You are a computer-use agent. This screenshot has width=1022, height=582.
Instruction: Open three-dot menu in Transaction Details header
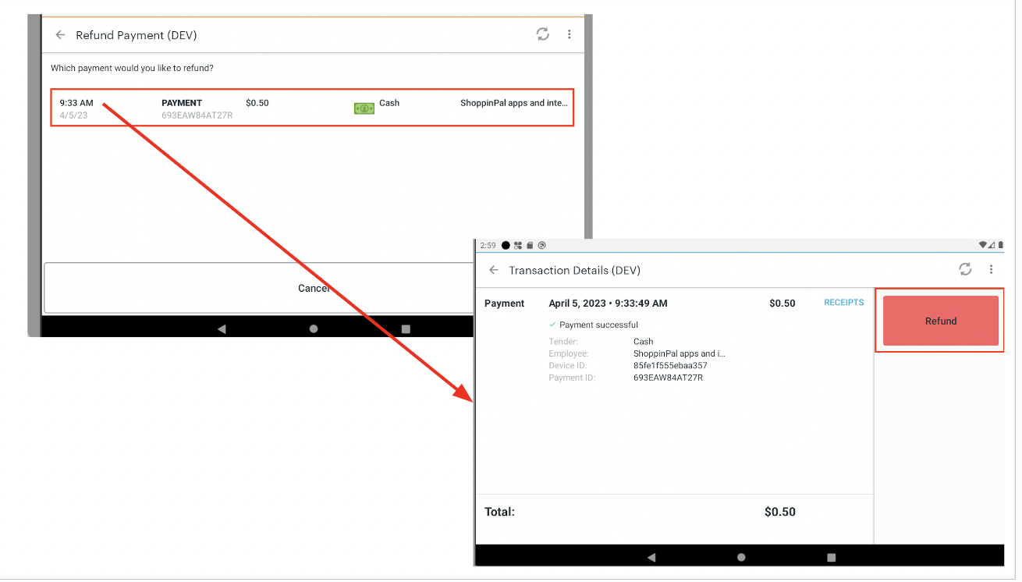point(992,269)
